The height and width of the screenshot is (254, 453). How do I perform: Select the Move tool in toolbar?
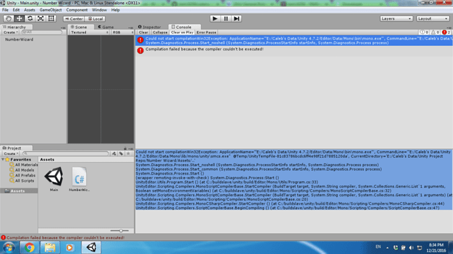(19, 18)
